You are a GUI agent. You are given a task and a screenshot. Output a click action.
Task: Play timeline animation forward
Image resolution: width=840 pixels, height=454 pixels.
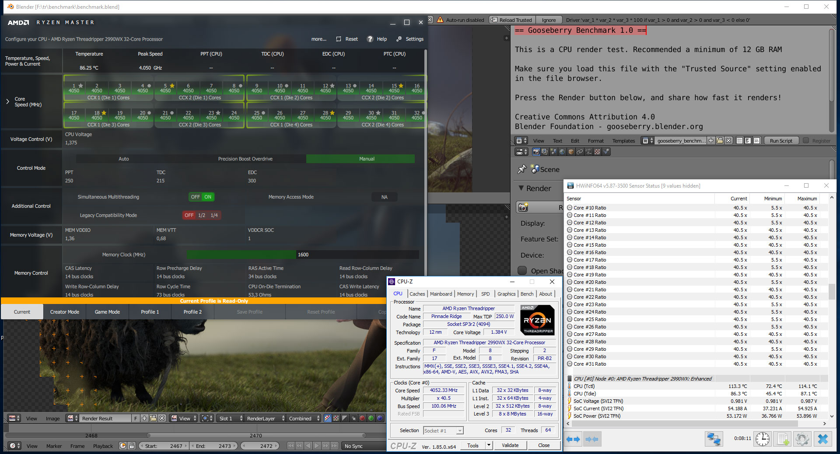[x=317, y=446]
